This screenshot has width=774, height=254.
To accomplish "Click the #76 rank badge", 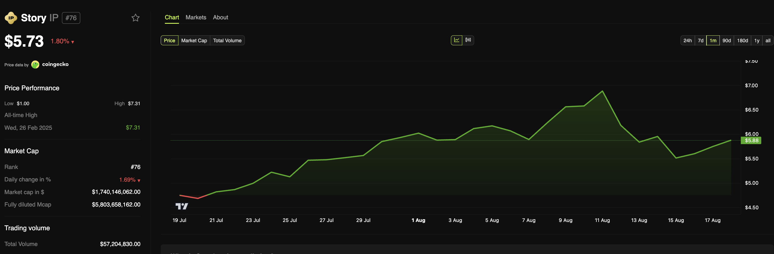I will [71, 18].
